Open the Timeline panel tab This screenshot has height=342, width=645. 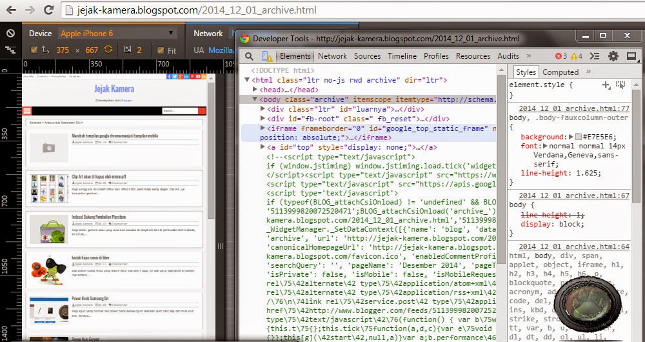point(402,56)
